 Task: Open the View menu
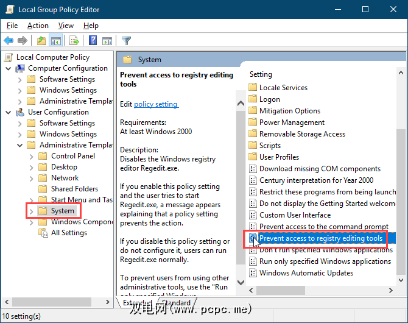[66, 26]
